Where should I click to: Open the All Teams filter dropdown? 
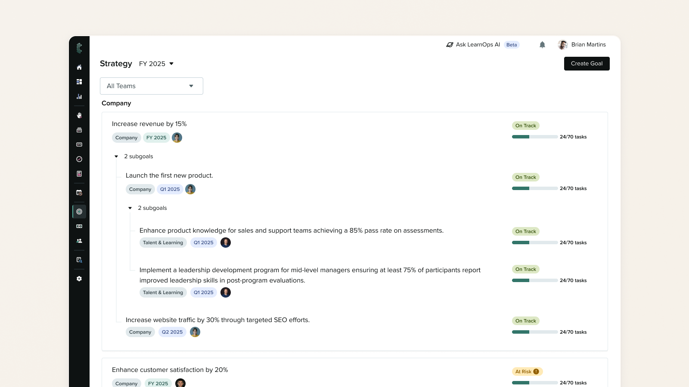click(x=152, y=86)
